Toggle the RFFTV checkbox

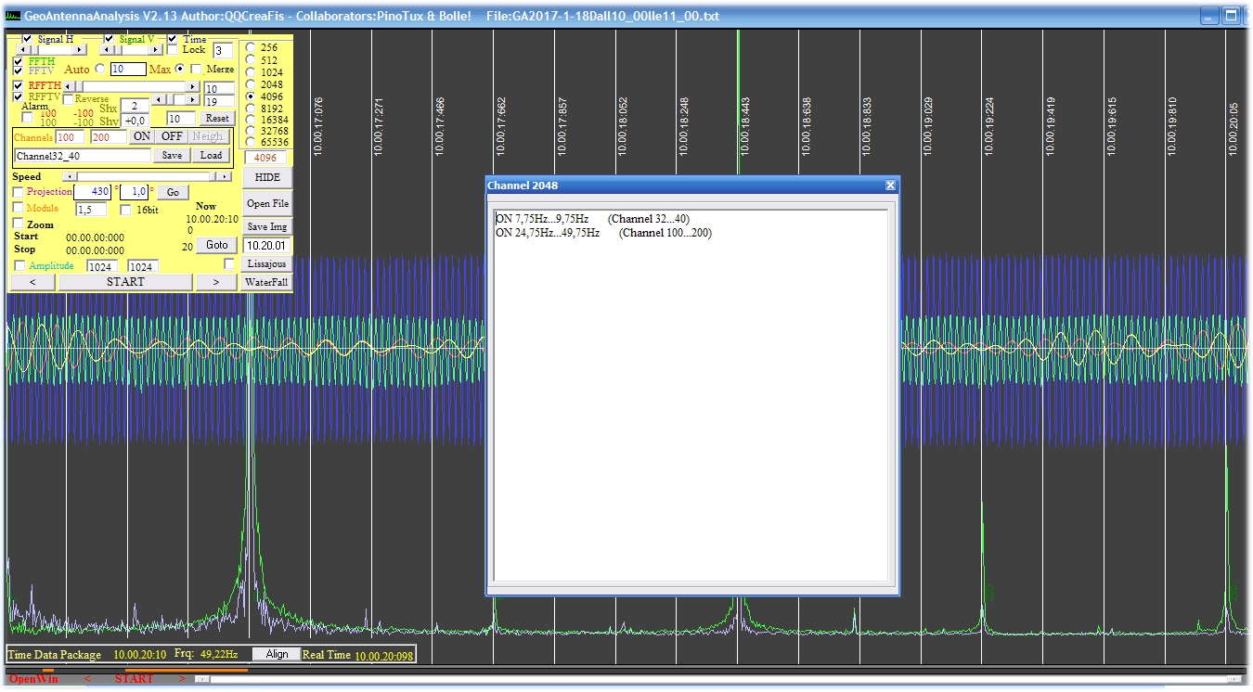(19, 96)
